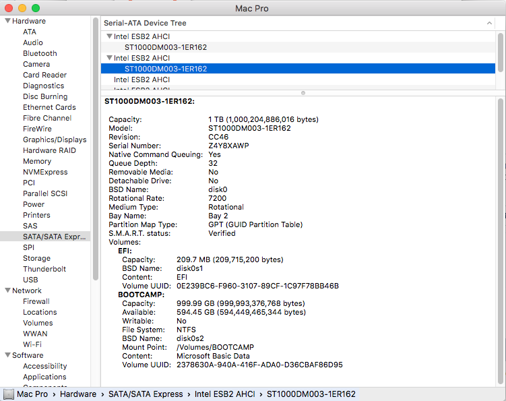
Task: Select highlighted ST1000DM003-1ER162 drive row
Action: click(298, 69)
